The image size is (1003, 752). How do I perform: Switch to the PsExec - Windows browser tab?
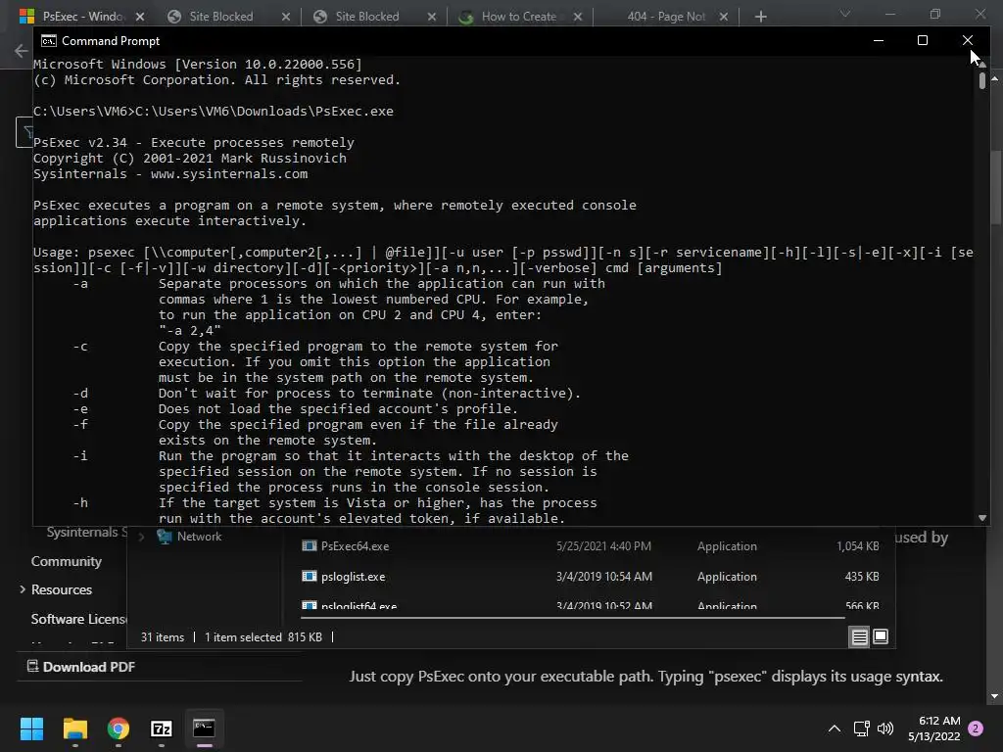tap(83, 17)
